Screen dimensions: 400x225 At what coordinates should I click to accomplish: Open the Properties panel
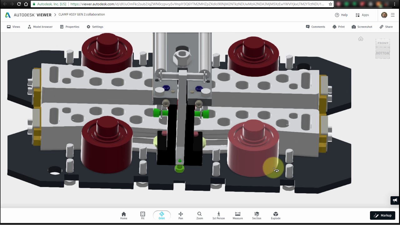(x=69, y=27)
